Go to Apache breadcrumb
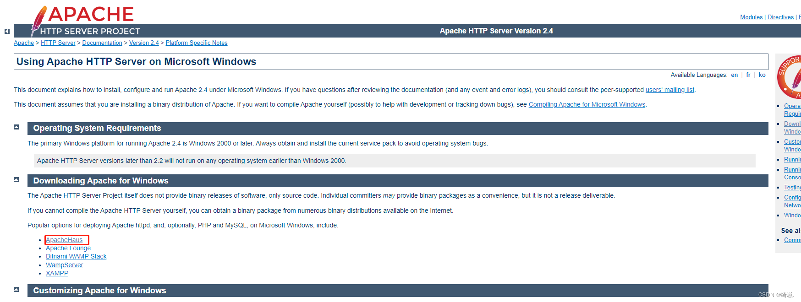 [24, 43]
